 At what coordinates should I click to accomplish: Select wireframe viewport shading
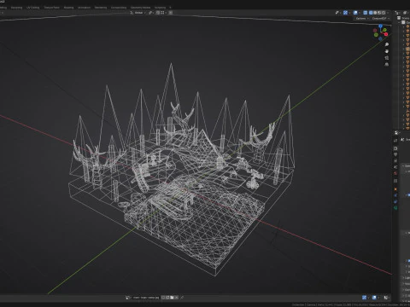click(371, 13)
